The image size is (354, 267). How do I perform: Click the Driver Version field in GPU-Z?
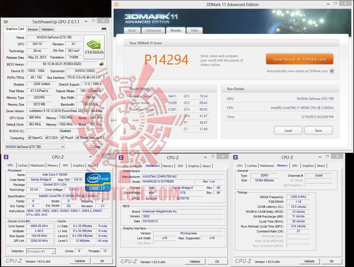(66, 111)
